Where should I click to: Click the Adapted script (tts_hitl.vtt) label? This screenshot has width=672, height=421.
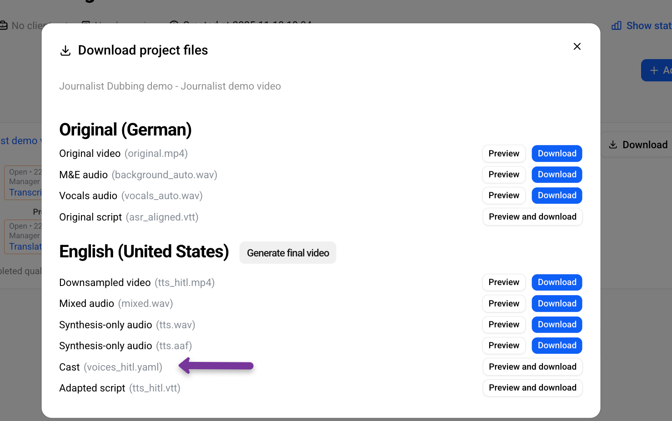120,388
